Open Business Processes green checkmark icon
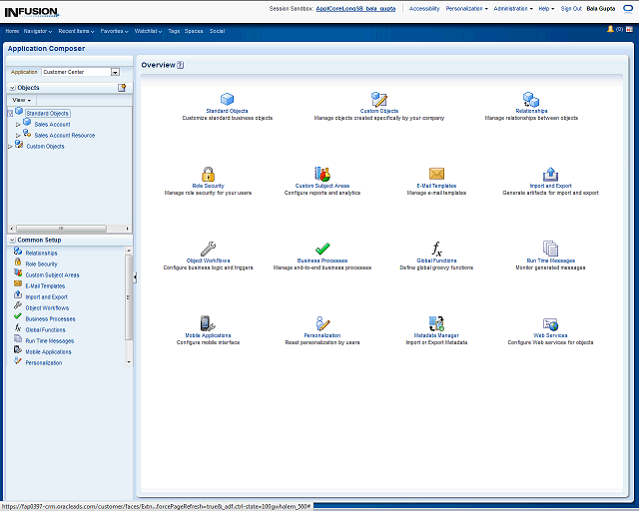Image resolution: width=639 pixels, height=511 pixels. (321, 249)
